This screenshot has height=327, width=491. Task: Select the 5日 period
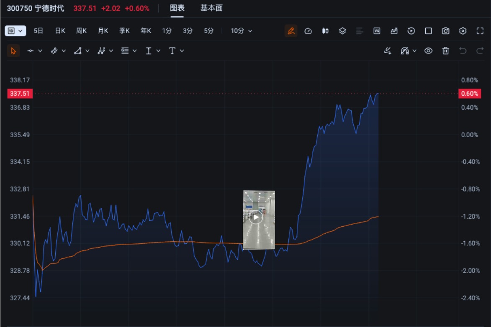coord(38,31)
